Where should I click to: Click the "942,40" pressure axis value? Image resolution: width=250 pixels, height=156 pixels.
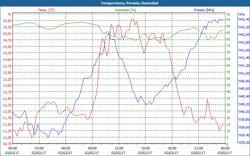click(x=244, y=19)
